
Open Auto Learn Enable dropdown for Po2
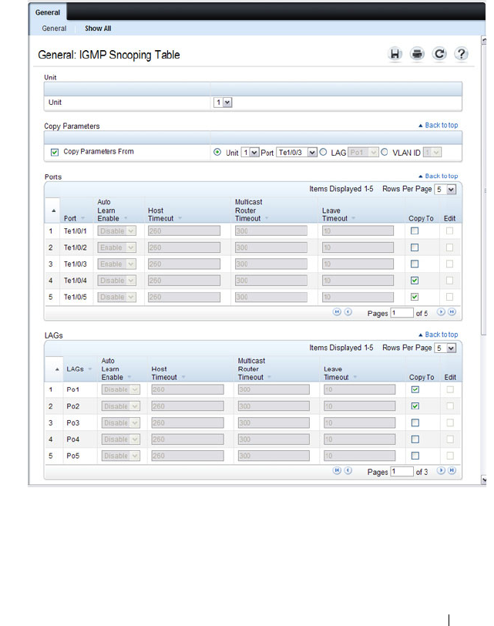point(120,406)
